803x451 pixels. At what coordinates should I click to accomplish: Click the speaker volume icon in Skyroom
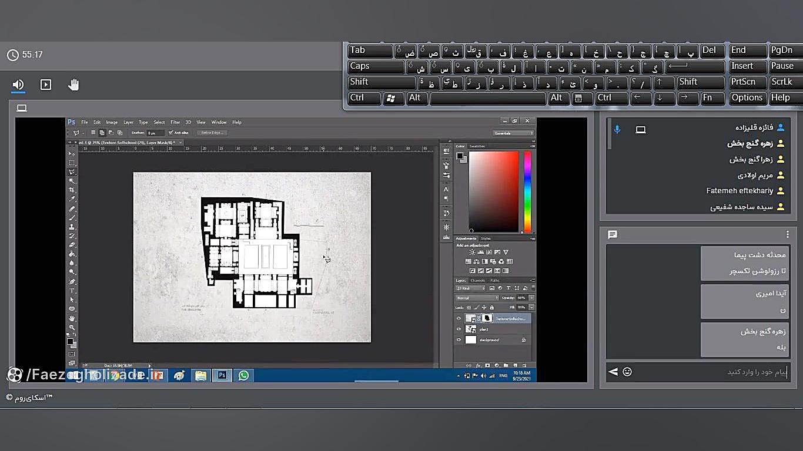coord(18,85)
